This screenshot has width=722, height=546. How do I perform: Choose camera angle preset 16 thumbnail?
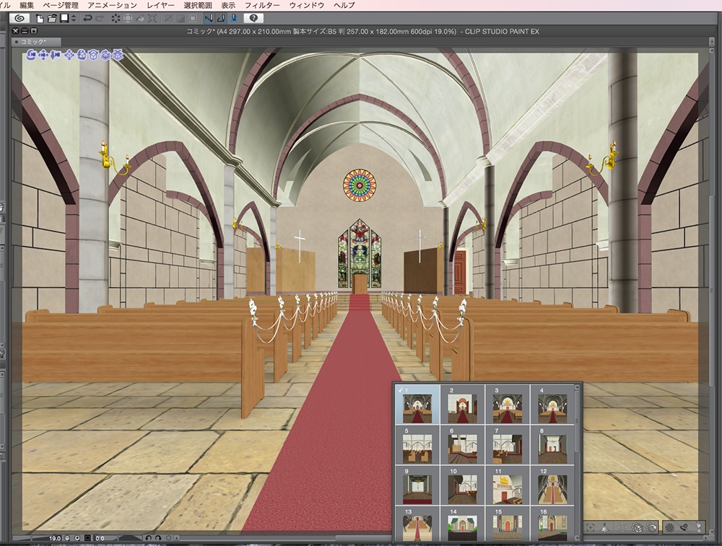click(x=552, y=524)
